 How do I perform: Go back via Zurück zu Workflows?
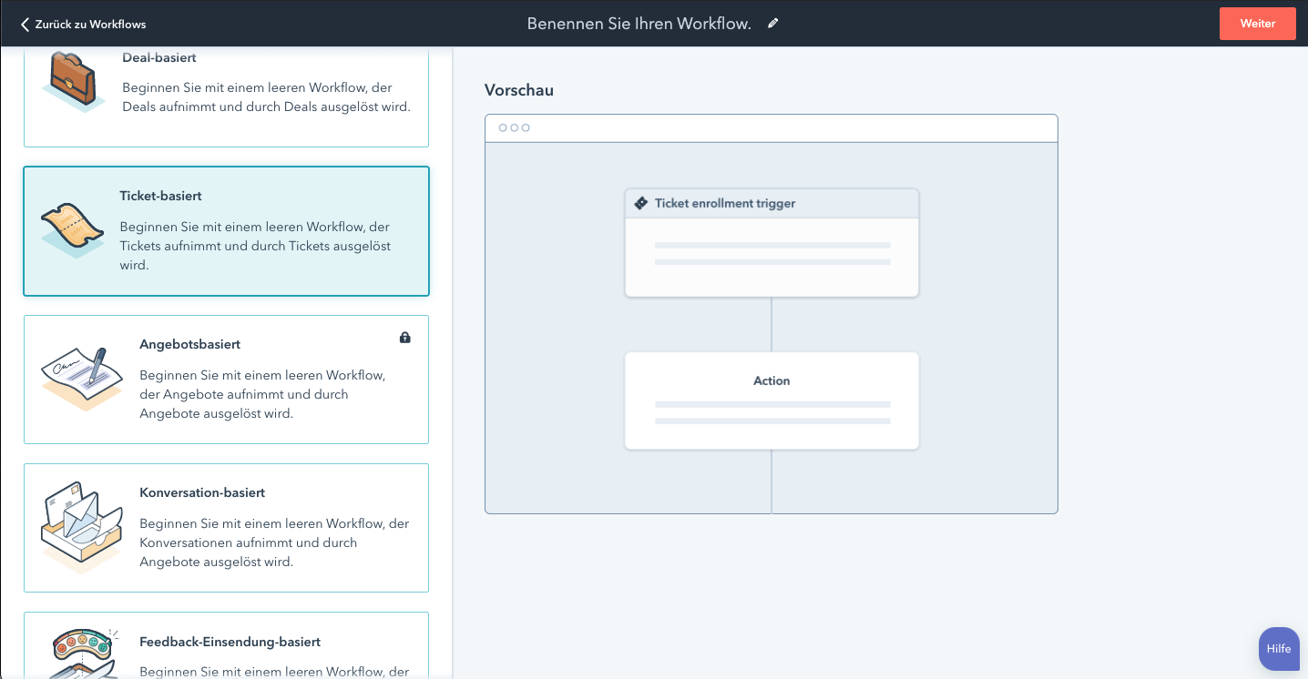click(x=83, y=24)
